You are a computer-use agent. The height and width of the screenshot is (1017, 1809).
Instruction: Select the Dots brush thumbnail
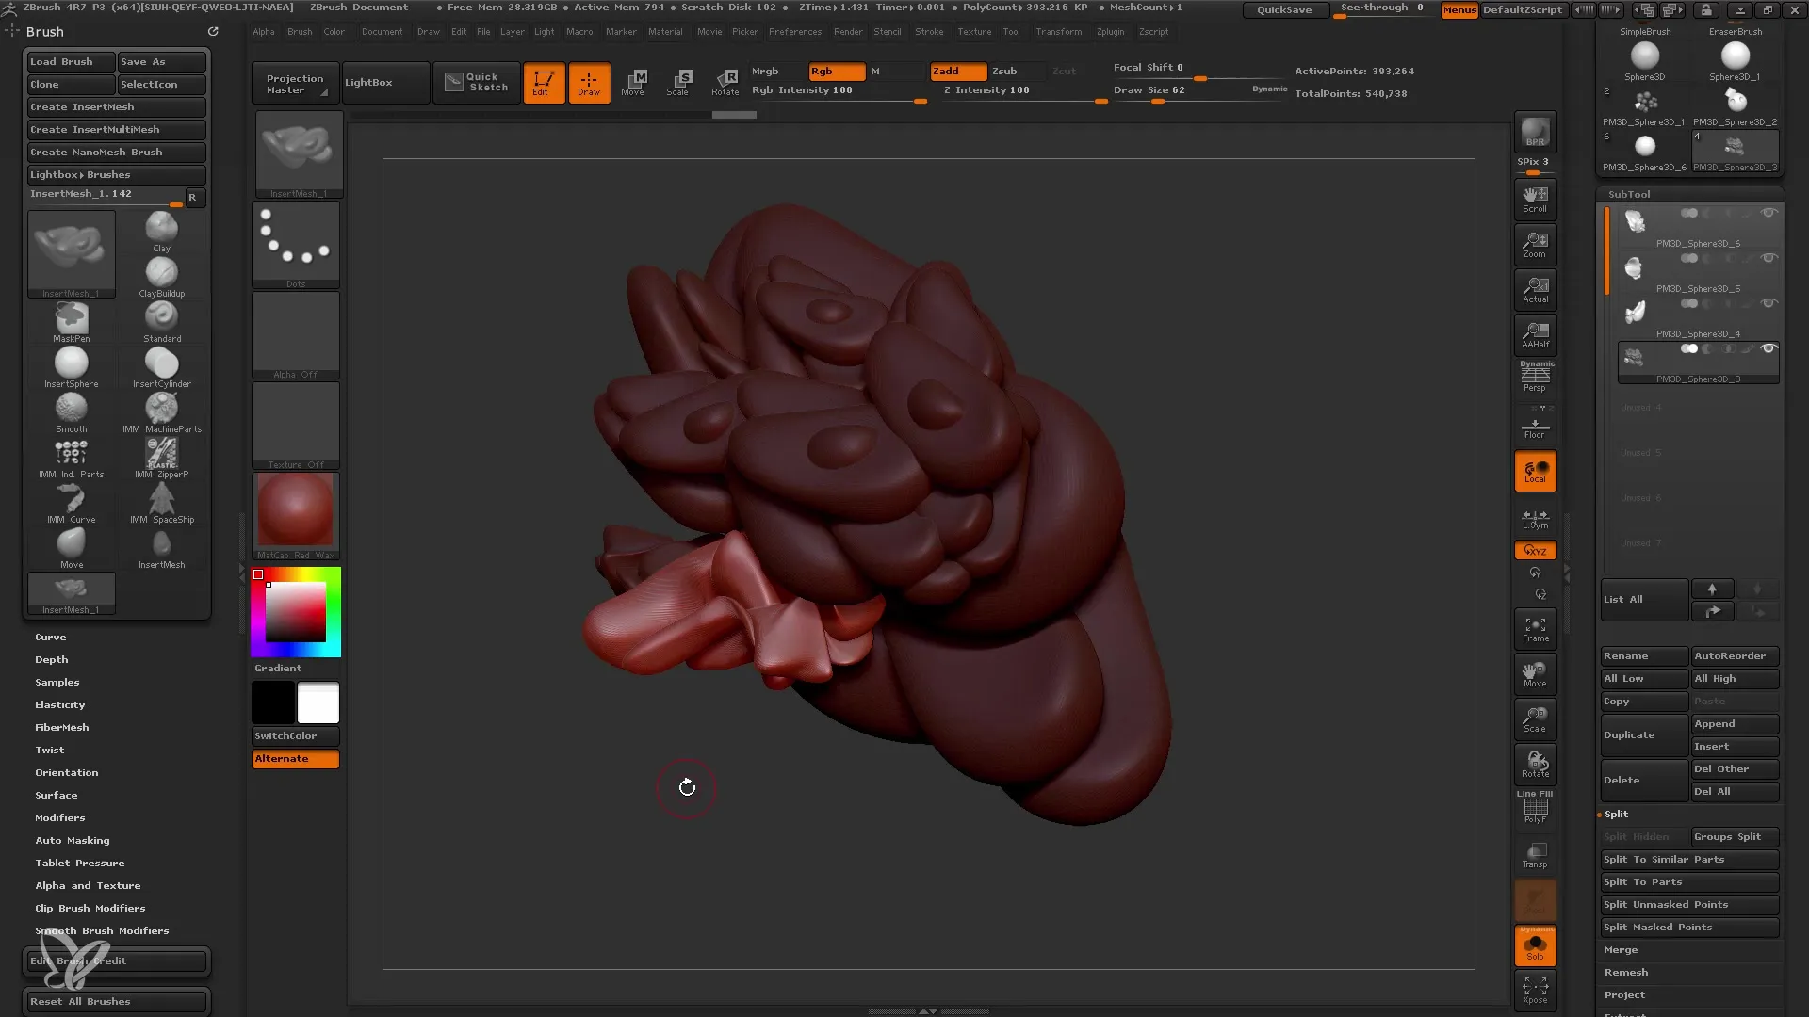pyautogui.click(x=295, y=243)
